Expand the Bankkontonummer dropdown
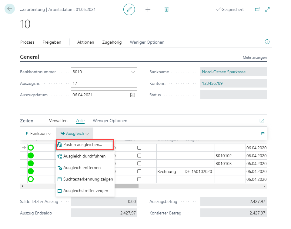 click(x=133, y=72)
